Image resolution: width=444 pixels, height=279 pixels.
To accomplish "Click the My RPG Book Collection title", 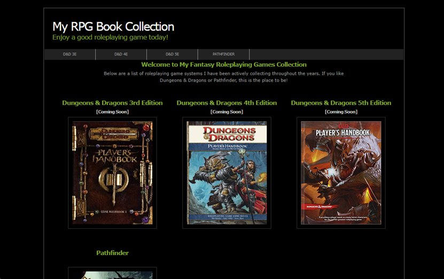I will 113,27.
